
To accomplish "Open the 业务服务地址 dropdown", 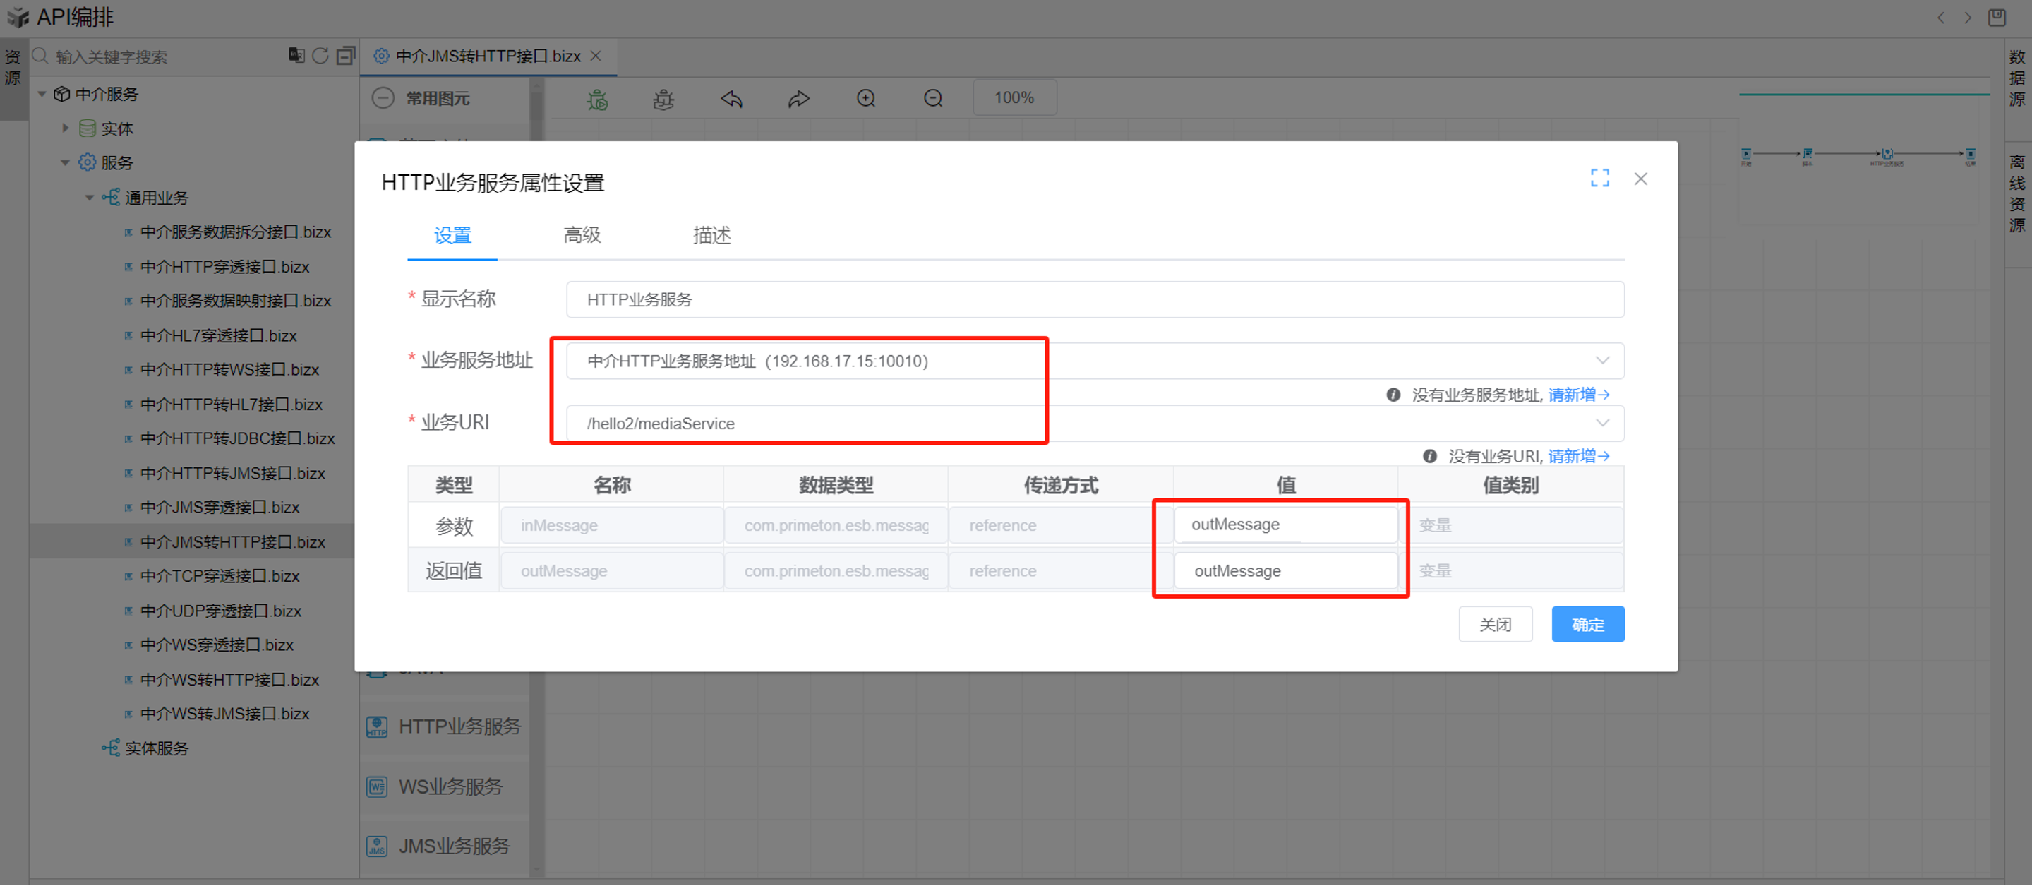I will click(x=1601, y=361).
